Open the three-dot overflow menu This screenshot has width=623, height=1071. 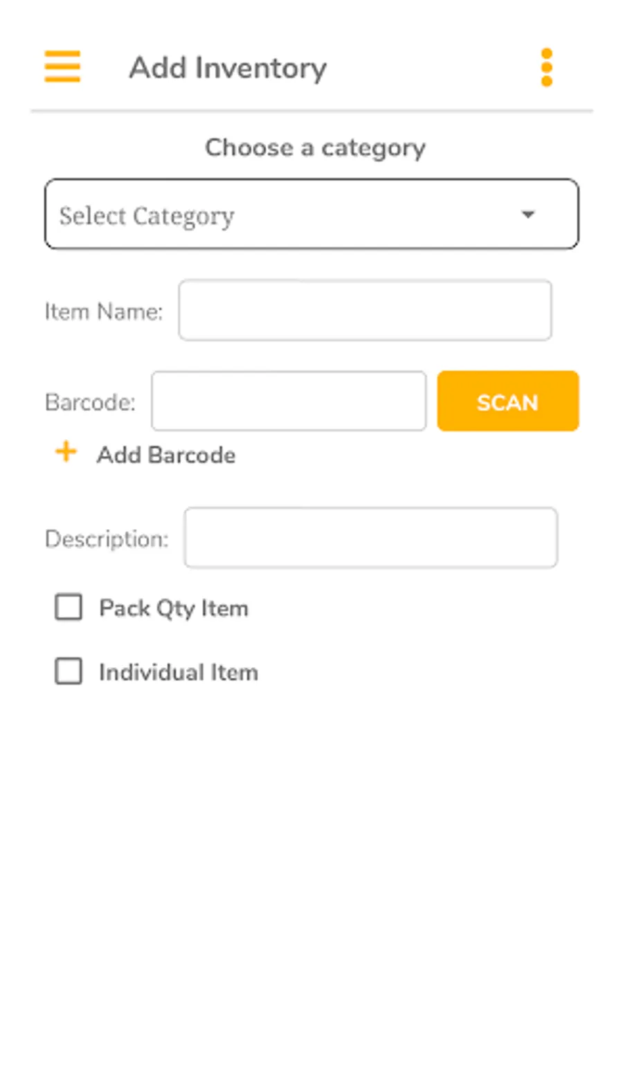pyautogui.click(x=546, y=67)
